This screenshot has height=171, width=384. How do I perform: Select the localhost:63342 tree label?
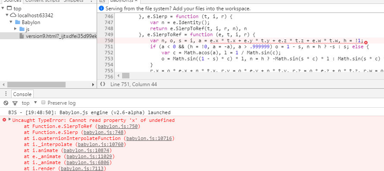35,16
